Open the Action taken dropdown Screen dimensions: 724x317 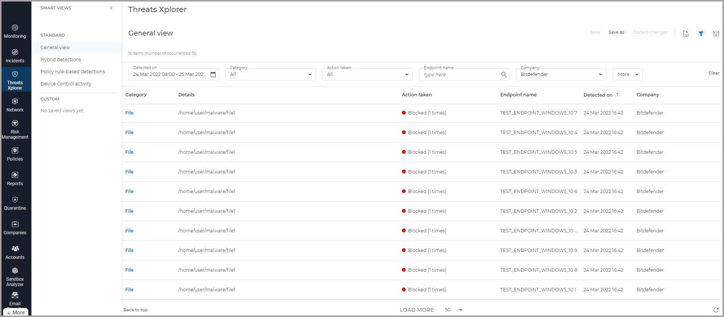tap(367, 74)
